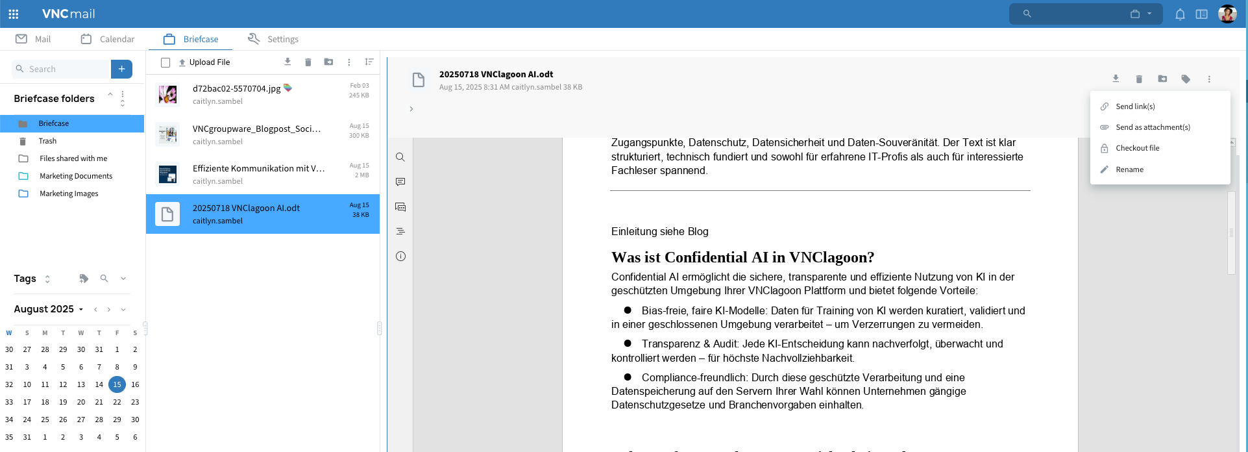Click the document file type icon in header
This screenshot has width=1248, height=452.
419,80
